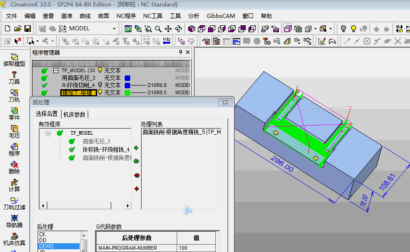This screenshot has height=252, width=410.
Task: Click the New file icon
Action: 7,29
